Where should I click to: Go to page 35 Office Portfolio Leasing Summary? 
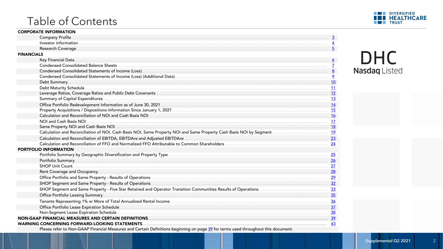click(x=333, y=195)
